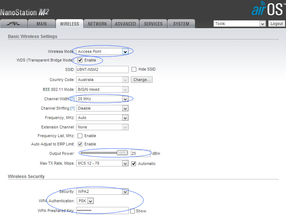
Task: Expand the WPA Authentication dropdown
Action: [x=85, y=201]
